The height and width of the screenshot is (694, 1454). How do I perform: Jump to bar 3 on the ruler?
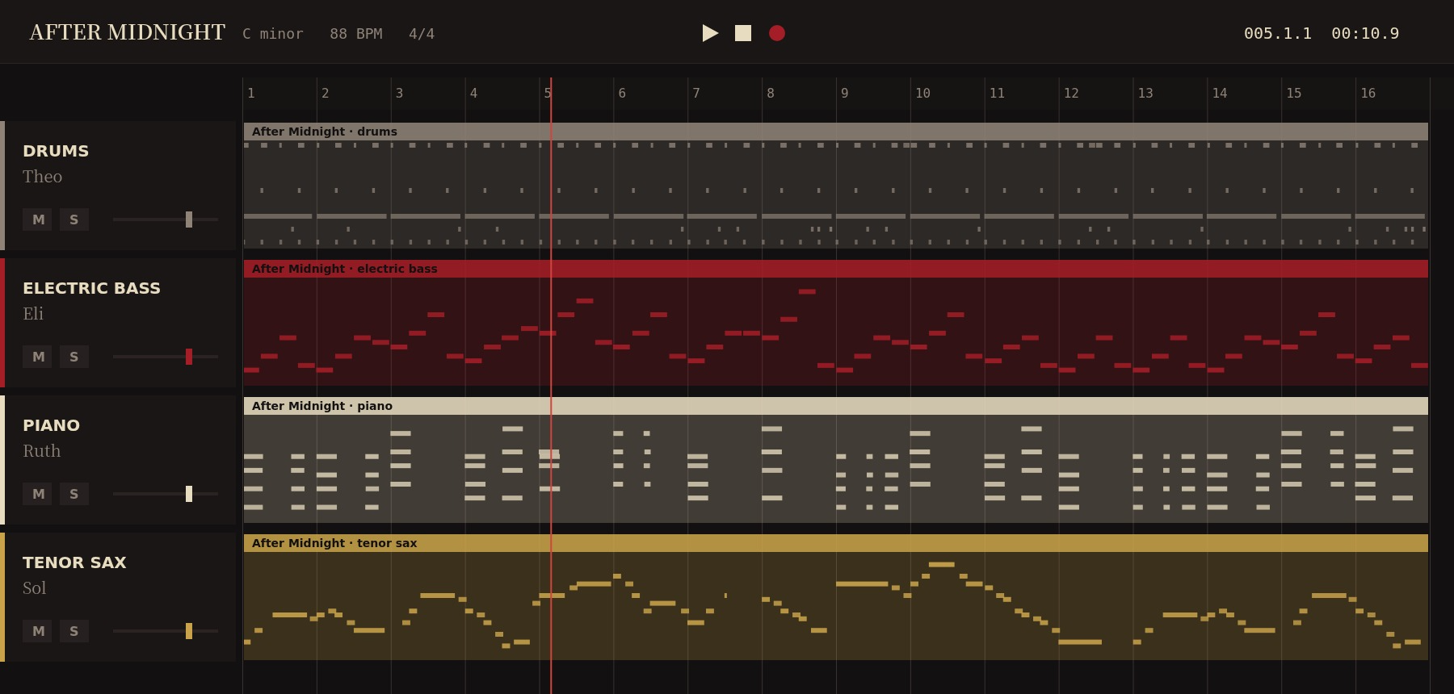coord(399,94)
